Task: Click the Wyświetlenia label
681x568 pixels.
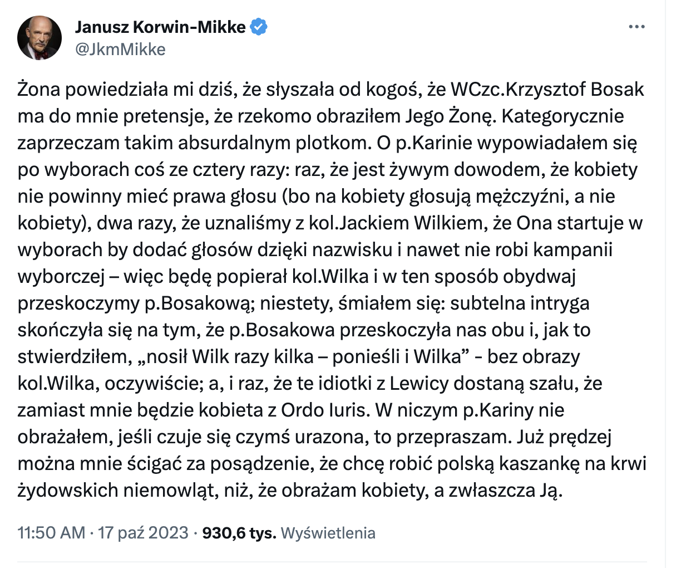Action: pyautogui.click(x=328, y=533)
